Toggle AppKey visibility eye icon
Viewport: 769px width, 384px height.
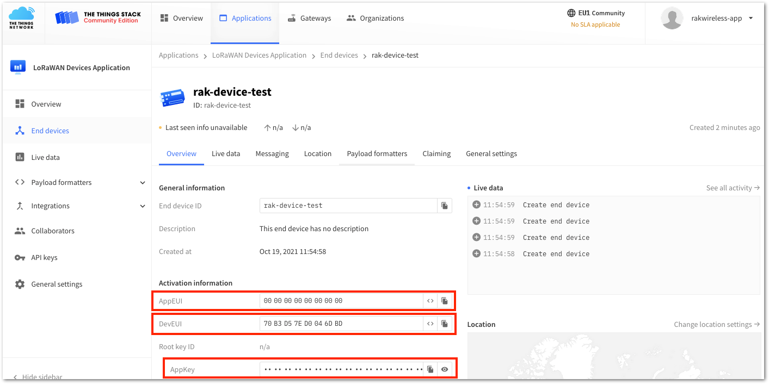[x=445, y=369]
